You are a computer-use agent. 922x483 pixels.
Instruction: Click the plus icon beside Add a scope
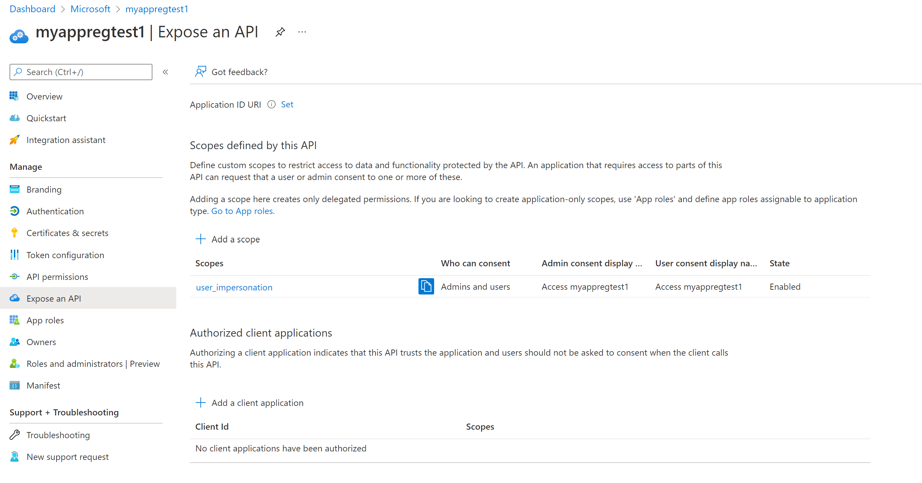(x=200, y=239)
